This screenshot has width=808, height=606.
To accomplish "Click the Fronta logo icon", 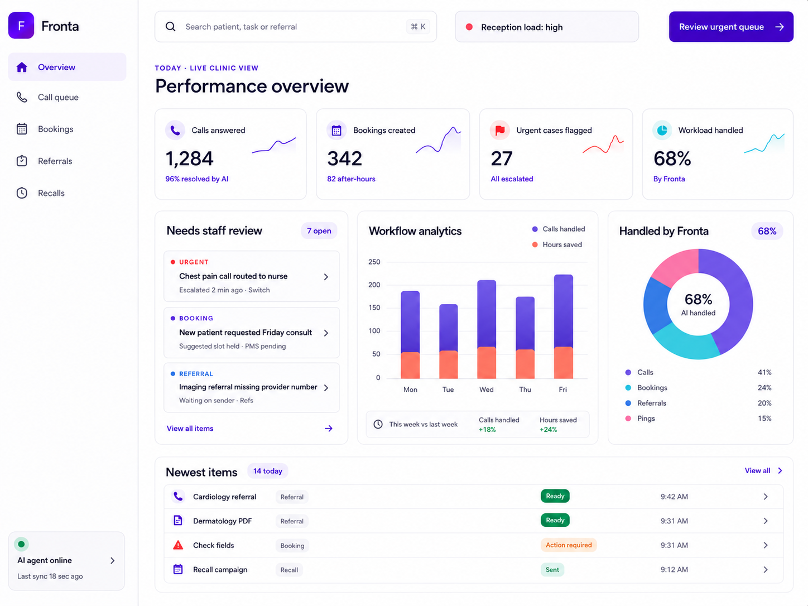I will click(x=21, y=26).
